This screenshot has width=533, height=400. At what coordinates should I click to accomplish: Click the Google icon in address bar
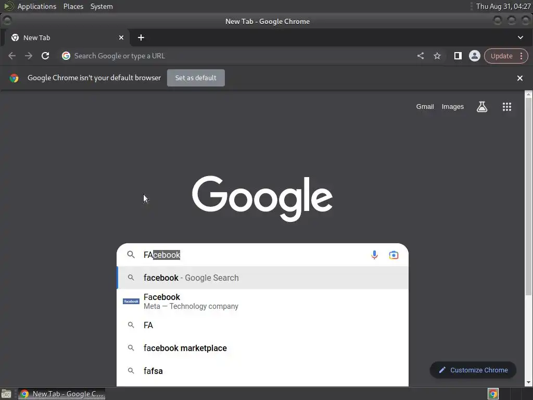tap(66, 56)
